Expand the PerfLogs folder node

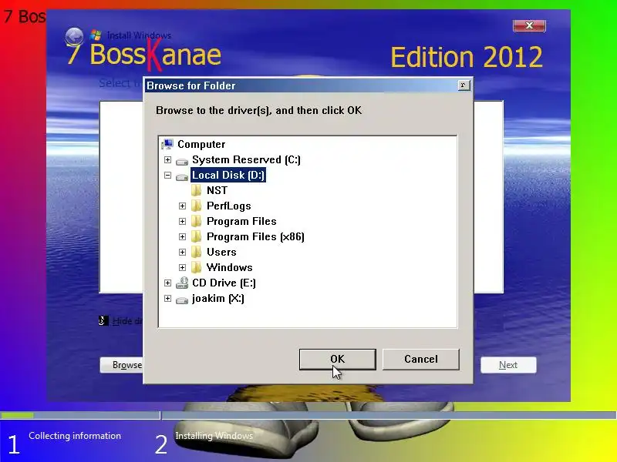tap(182, 206)
